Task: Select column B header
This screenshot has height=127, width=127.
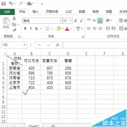Action: (31, 54)
